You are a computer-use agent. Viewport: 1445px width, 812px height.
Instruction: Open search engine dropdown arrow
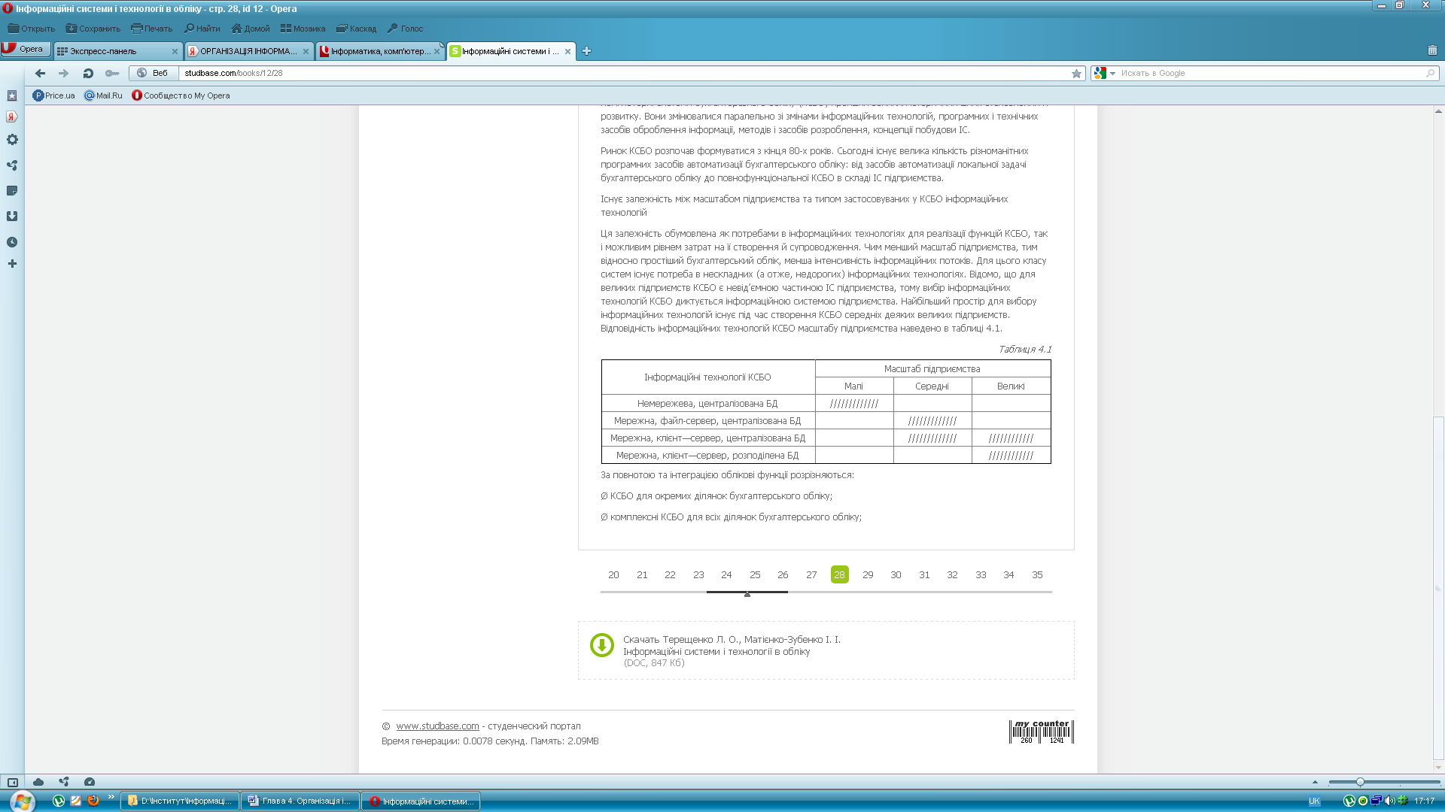click(1112, 74)
